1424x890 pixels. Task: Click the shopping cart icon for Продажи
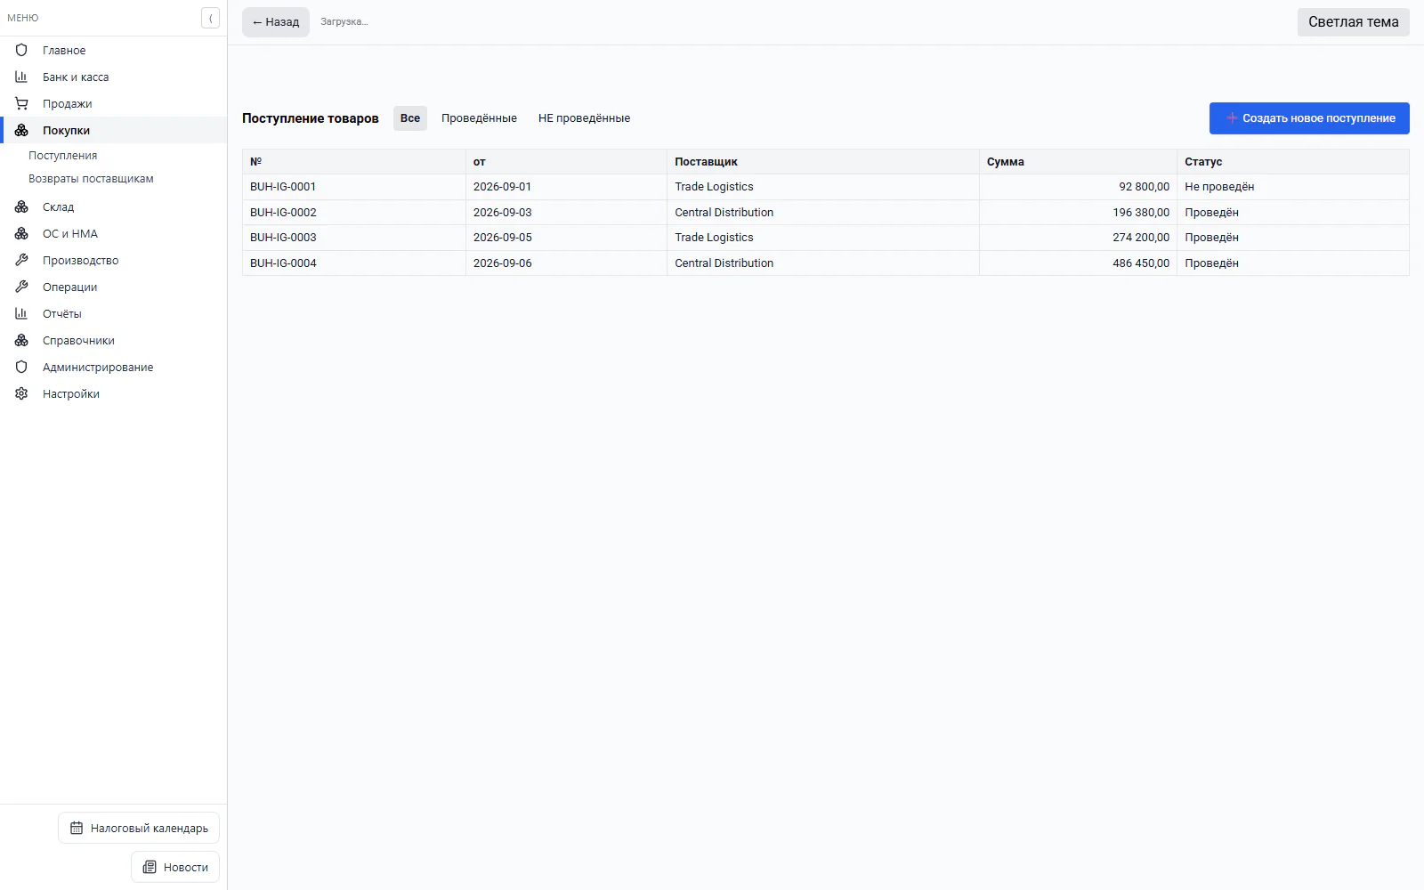pos(21,103)
